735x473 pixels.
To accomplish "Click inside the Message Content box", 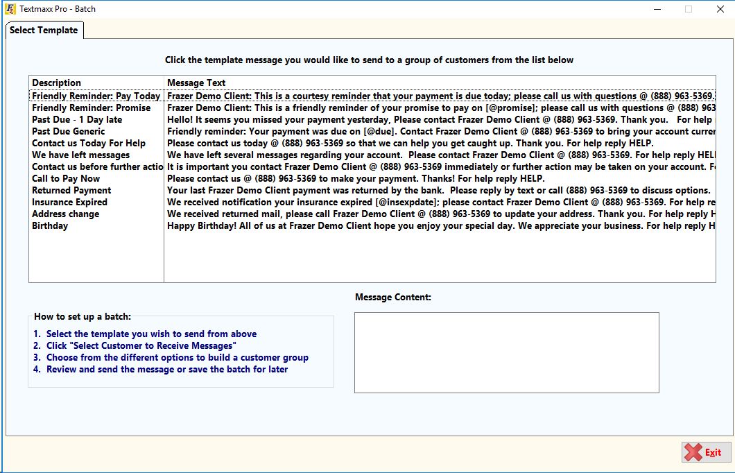I will (x=507, y=352).
